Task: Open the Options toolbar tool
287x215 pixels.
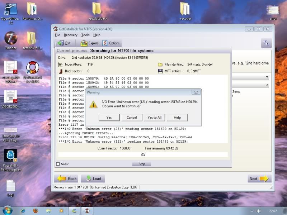Action: pyautogui.click(x=111, y=43)
